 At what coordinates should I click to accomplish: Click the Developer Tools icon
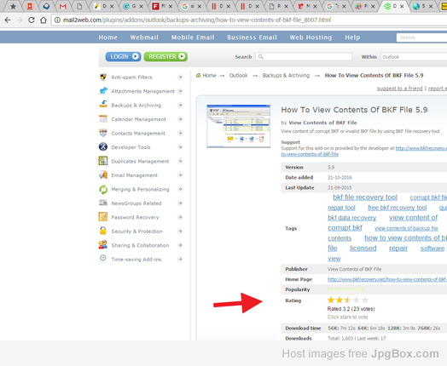pos(103,146)
